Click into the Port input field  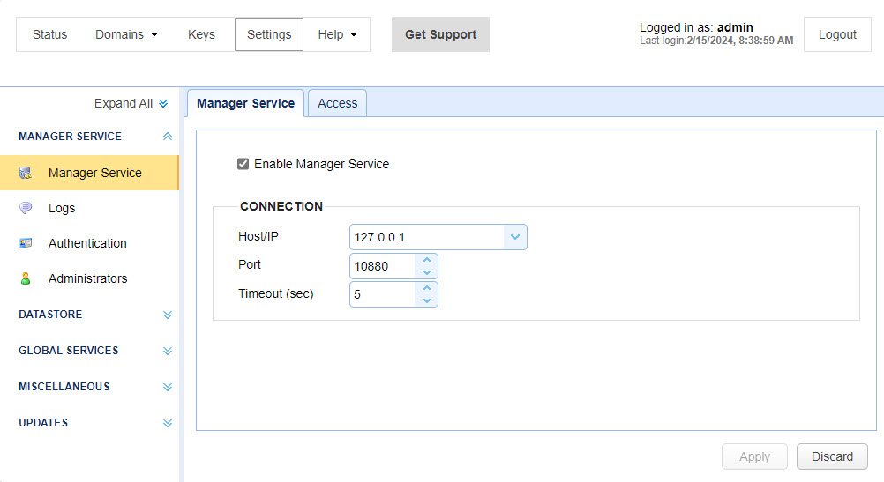(382, 266)
